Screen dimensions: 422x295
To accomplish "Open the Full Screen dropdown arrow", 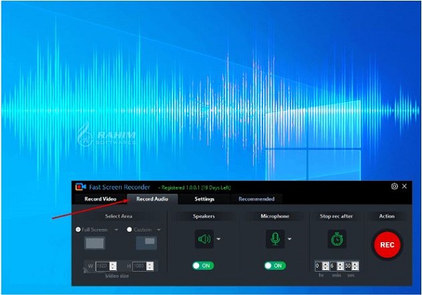I will coord(116,230).
